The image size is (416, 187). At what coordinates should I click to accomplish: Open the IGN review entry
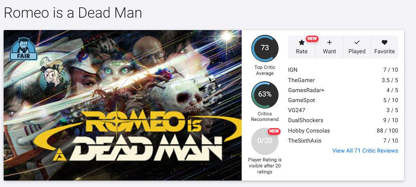[x=293, y=70]
